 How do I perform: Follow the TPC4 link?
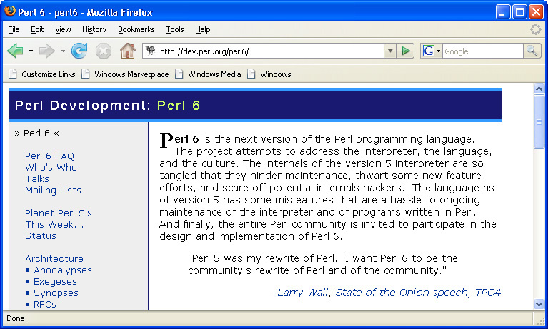click(488, 293)
